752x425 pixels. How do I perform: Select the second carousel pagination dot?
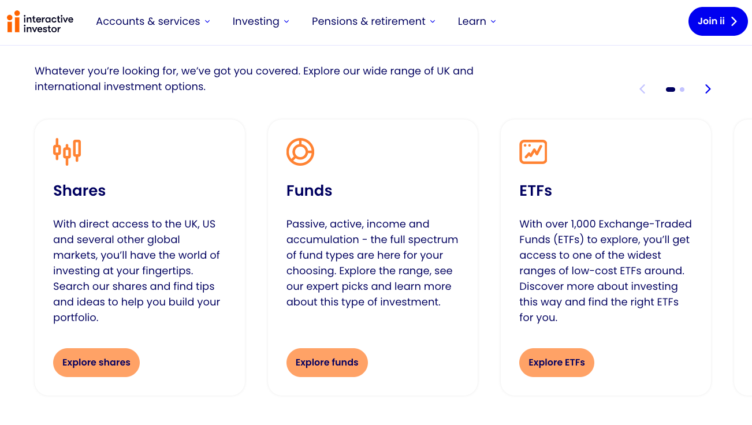(682, 90)
